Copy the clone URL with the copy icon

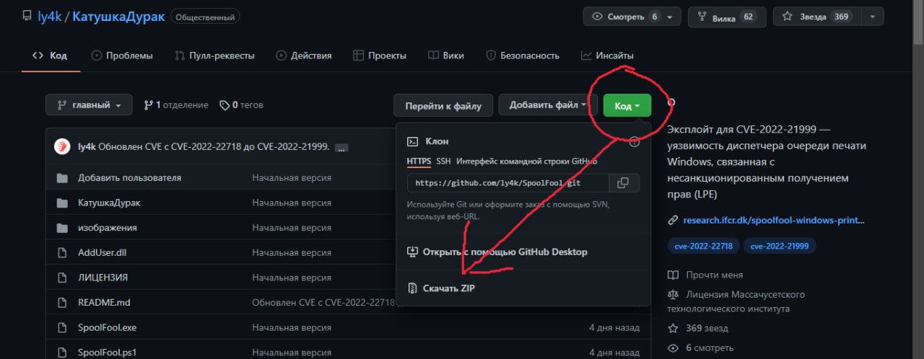pyautogui.click(x=624, y=183)
